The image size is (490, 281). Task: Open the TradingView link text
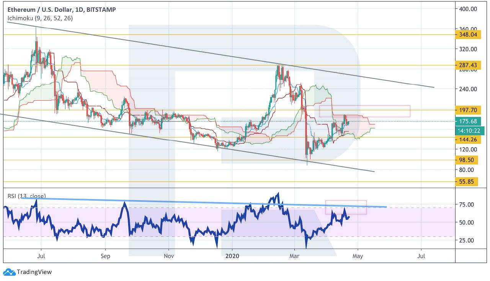click(x=34, y=272)
